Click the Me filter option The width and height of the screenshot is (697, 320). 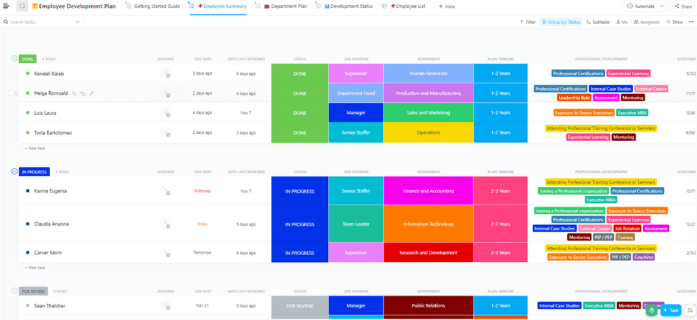[622, 22]
